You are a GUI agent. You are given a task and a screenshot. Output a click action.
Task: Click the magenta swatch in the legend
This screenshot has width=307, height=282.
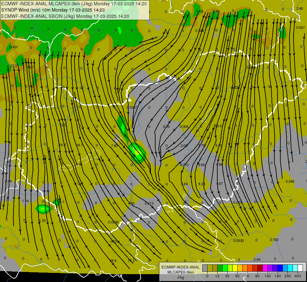tap(265, 268)
